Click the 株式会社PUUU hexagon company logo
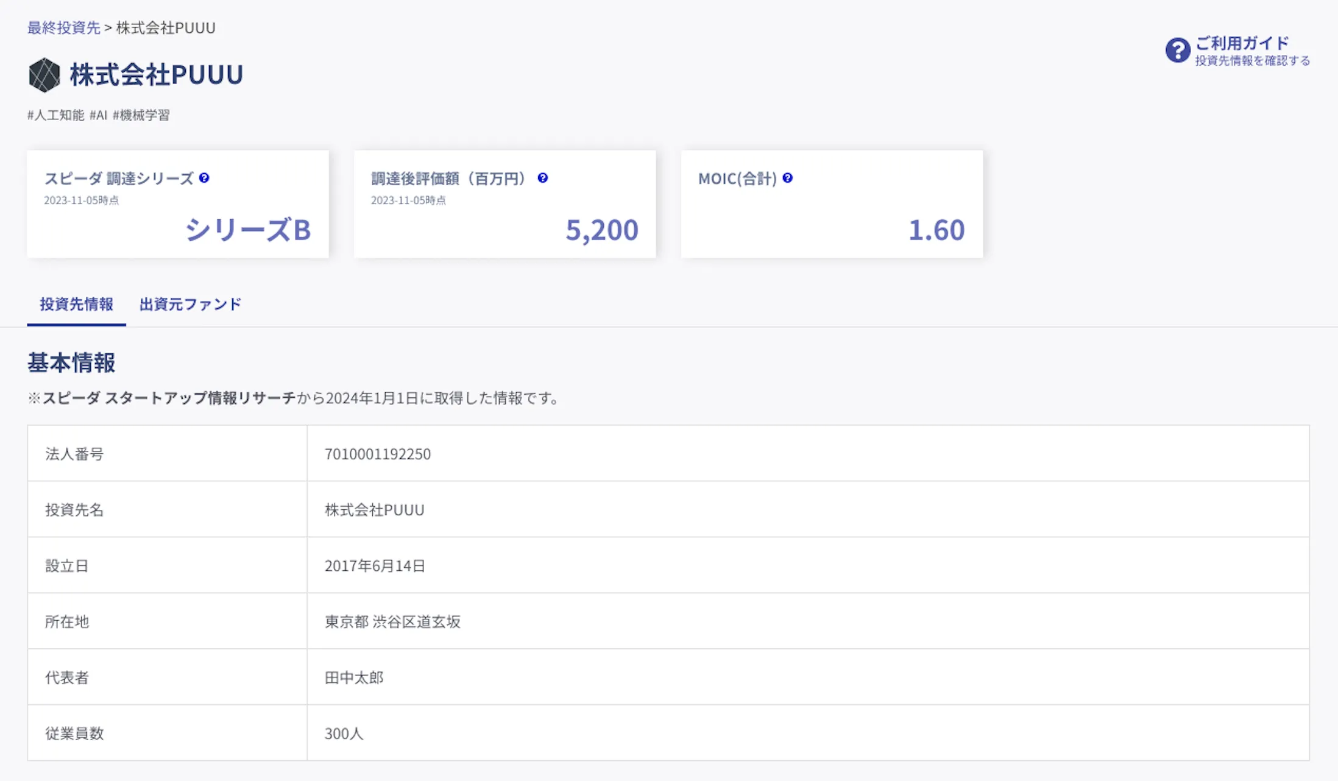This screenshot has height=781, width=1338. coord(44,75)
